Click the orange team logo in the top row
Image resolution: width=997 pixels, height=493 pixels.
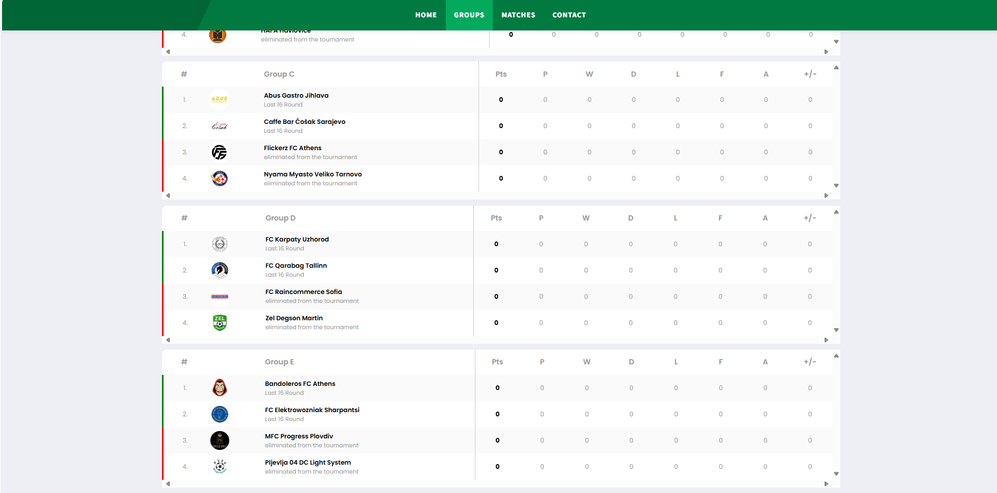click(x=218, y=36)
